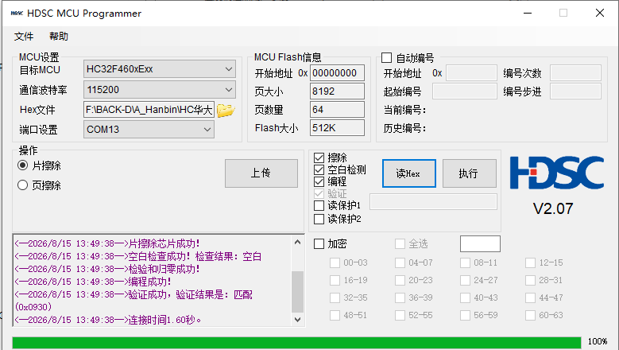This screenshot has width=619, height=350.
Task: Expand the 端口设置 dropdown showing COM13
Action: click(x=149, y=130)
